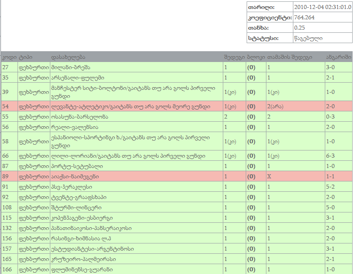
Task: Select the match კრუზეირო-პალმეირასი
Action: coord(84,259)
